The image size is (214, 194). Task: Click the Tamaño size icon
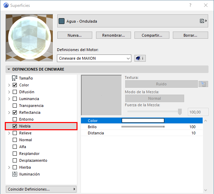[x=15, y=78]
